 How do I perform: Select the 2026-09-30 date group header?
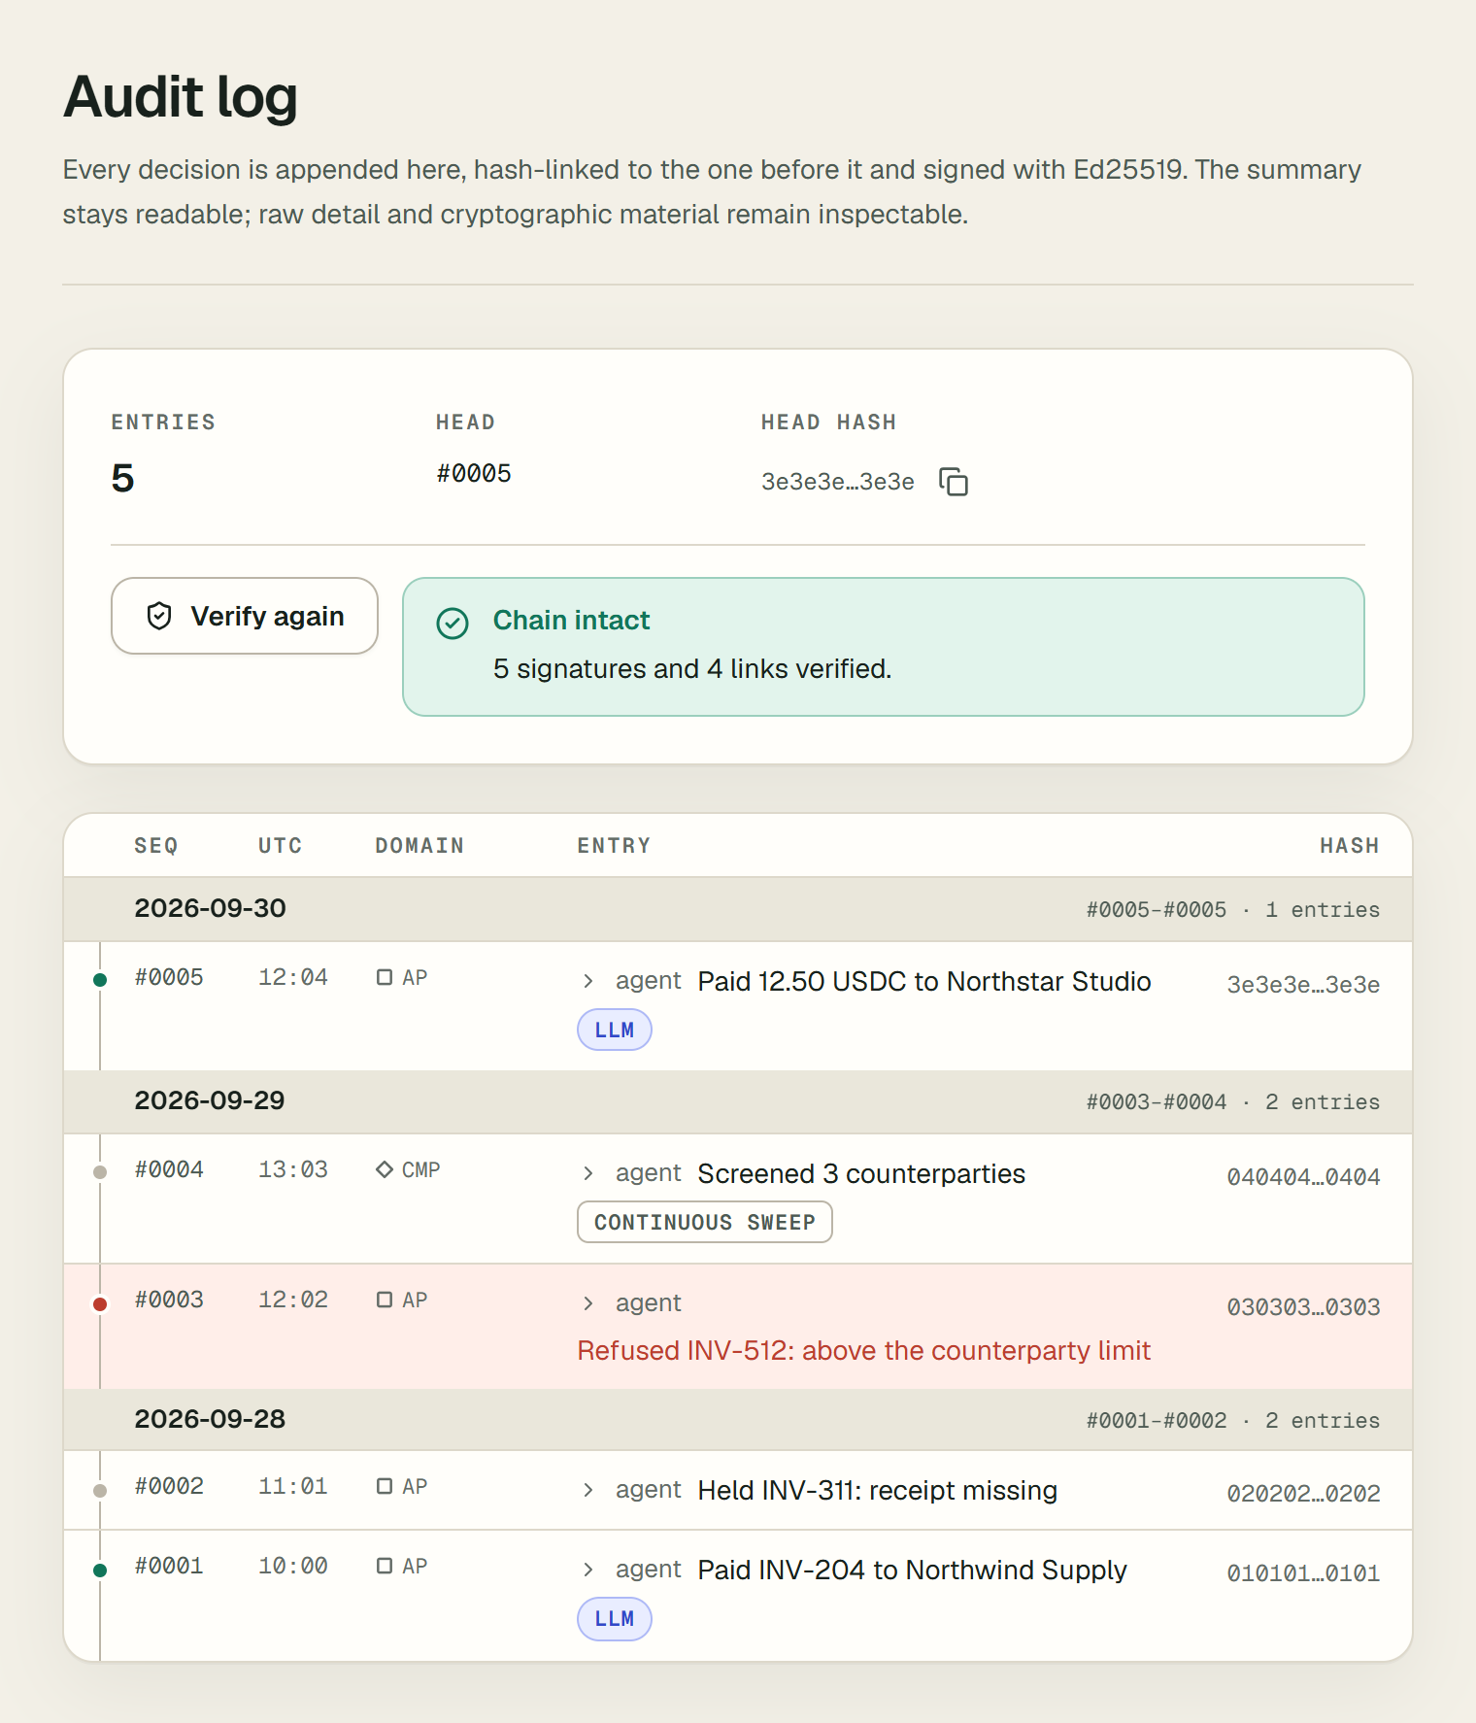point(738,909)
